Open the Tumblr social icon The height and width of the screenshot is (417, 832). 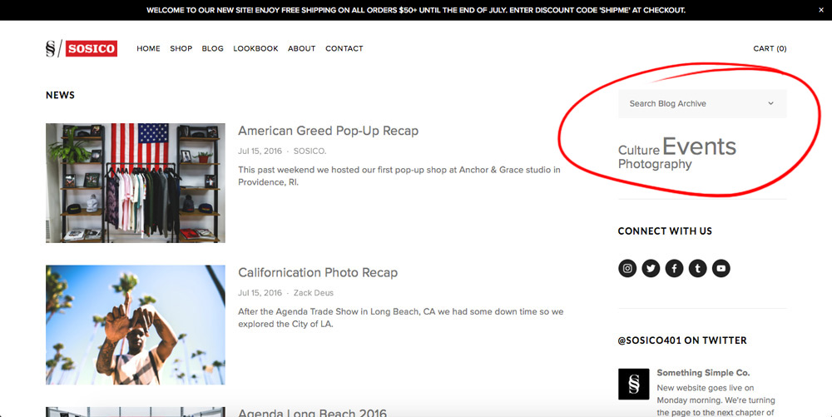coord(697,268)
